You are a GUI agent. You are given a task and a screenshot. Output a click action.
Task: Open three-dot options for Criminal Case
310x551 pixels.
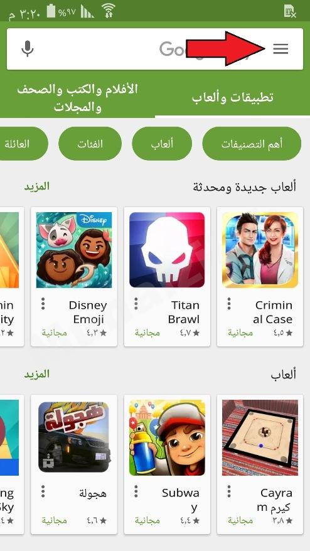point(229,304)
